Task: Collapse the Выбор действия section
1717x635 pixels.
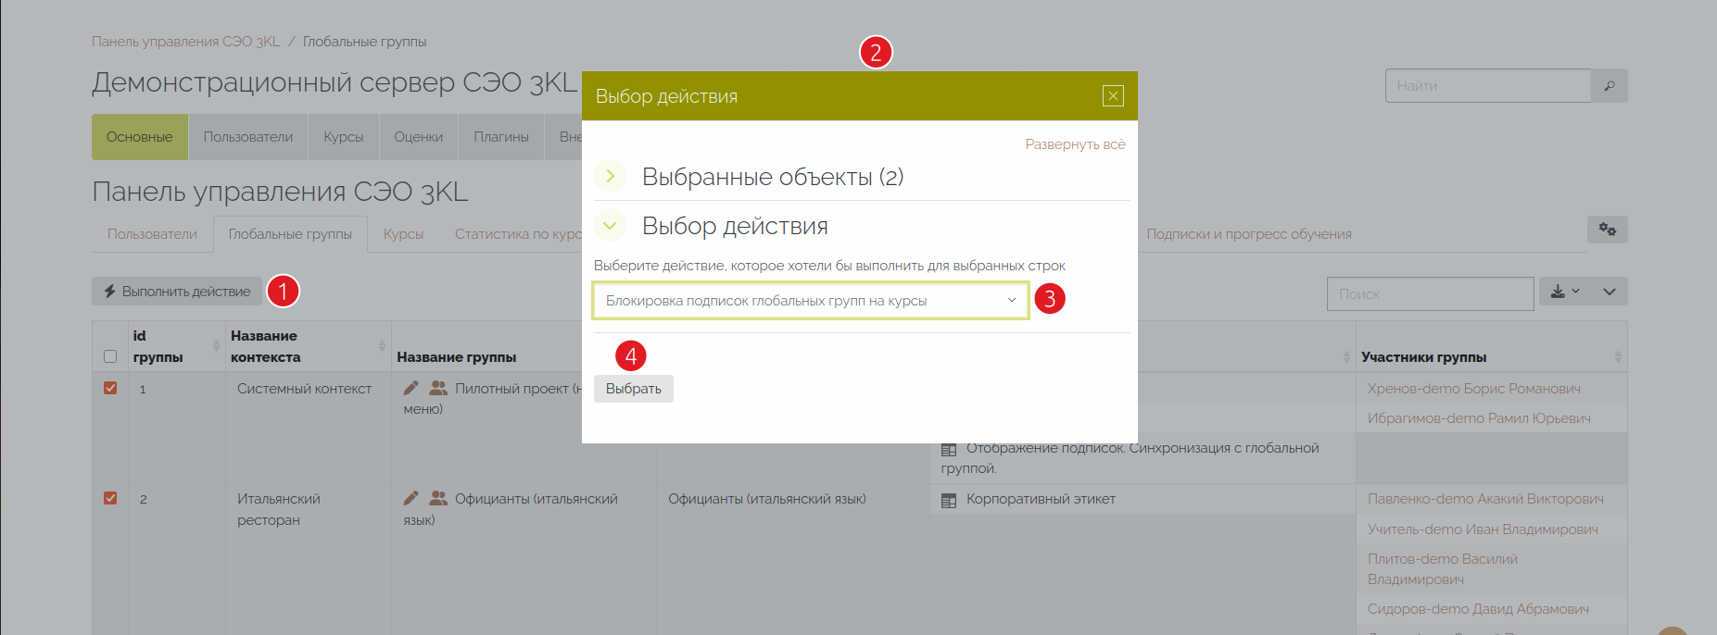Action: coord(610,226)
